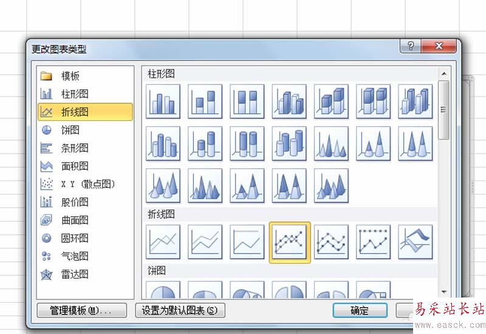The image size is (486, 334).
Task: Pick the clustered pyramid chart
Action: (x=205, y=186)
